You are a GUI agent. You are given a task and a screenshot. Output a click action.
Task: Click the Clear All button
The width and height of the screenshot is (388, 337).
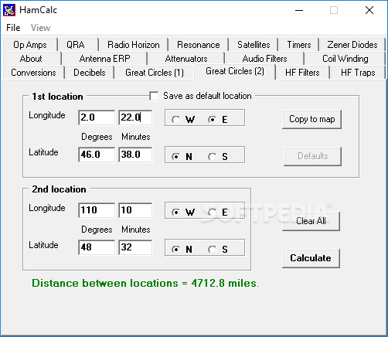(x=311, y=221)
